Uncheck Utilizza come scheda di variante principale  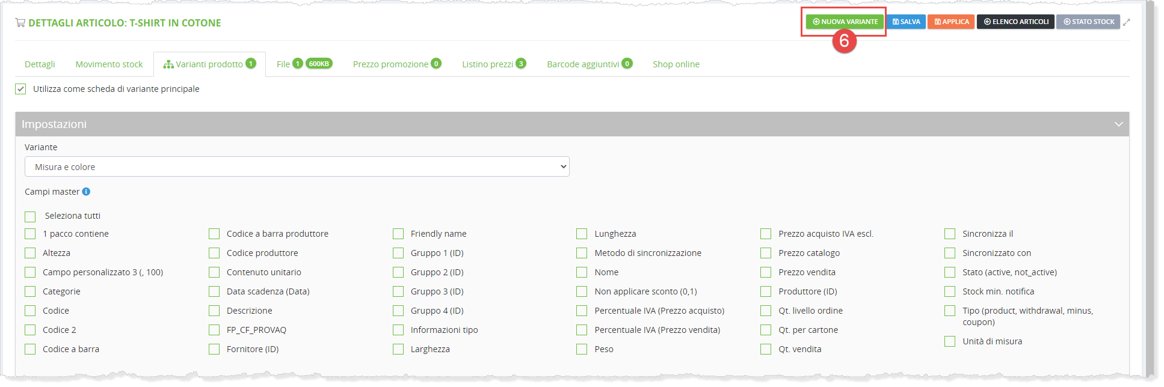tap(21, 89)
